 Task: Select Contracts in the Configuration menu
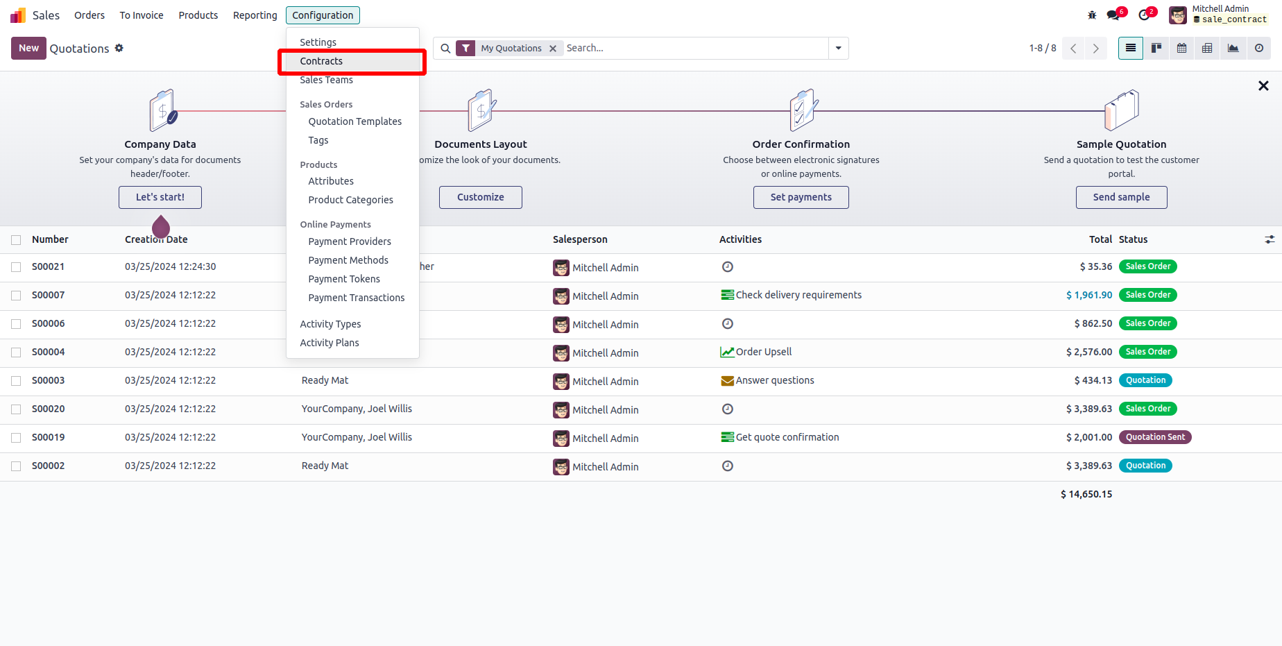[321, 61]
